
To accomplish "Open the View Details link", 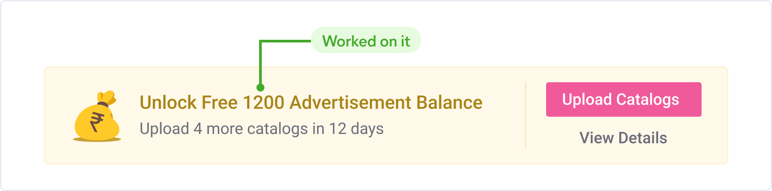I will tap(623, 138).
